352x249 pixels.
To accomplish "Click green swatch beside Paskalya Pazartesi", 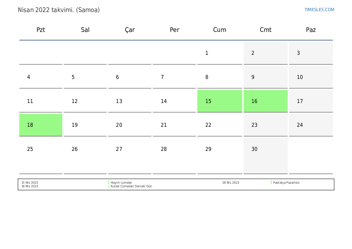I will (x=271, y=182).
